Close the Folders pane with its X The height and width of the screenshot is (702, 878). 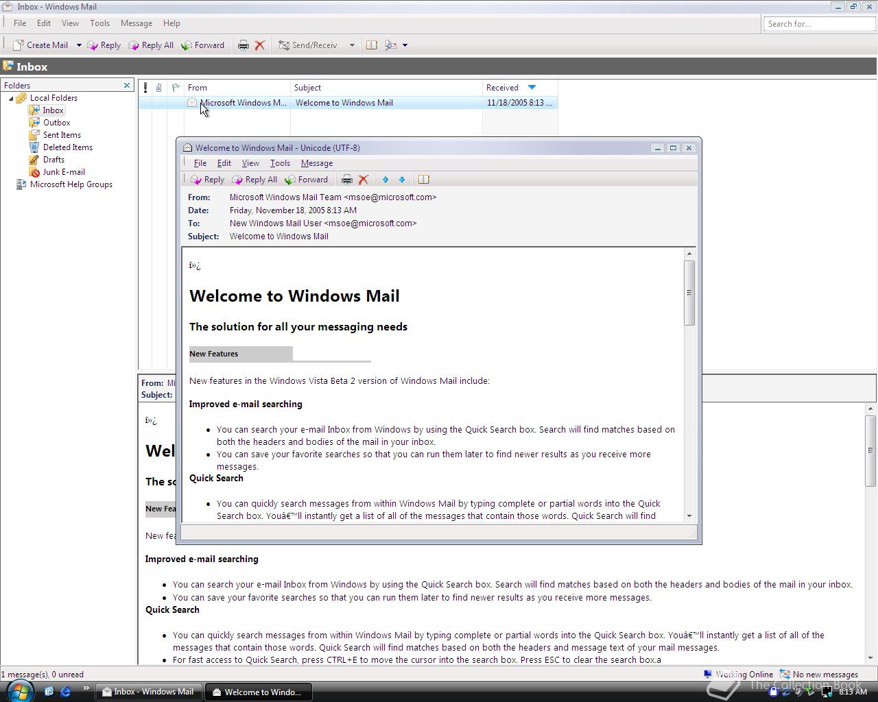pyautogui.click(x=127, y=86)
